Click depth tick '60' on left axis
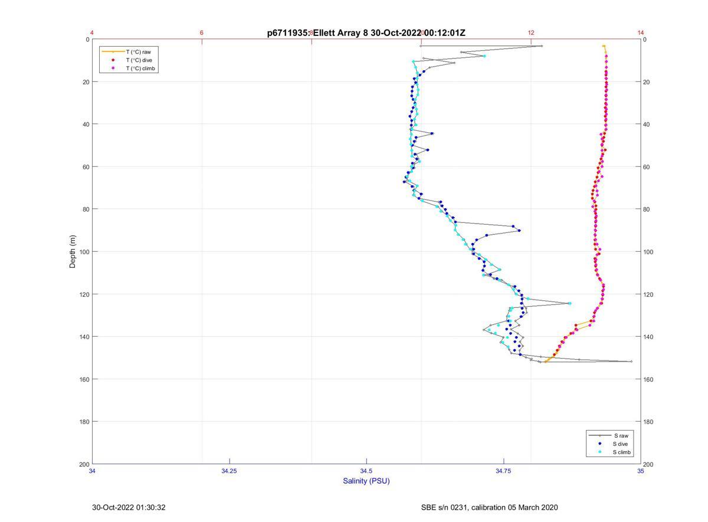 pos(86,167)
